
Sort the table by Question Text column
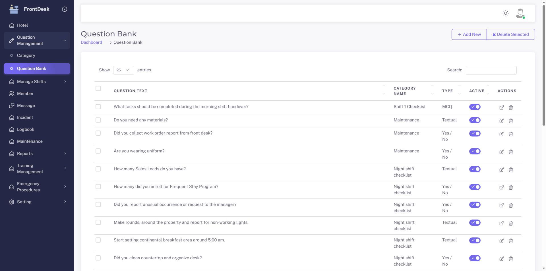[131, 91]
